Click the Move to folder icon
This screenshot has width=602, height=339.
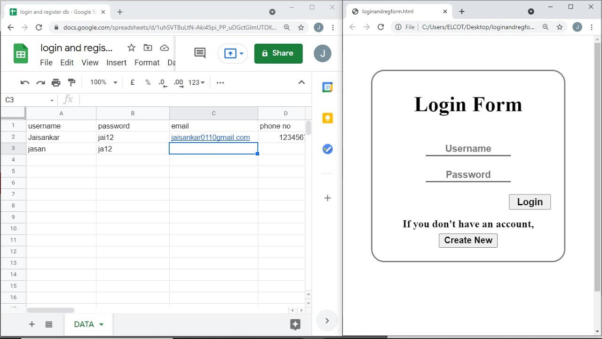tap(148, 48)
